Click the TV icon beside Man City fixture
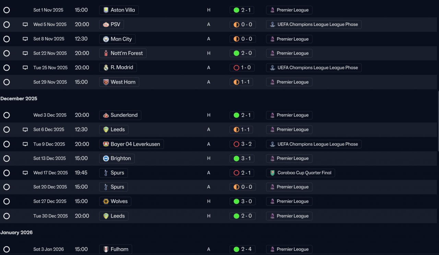 [25, 39]
